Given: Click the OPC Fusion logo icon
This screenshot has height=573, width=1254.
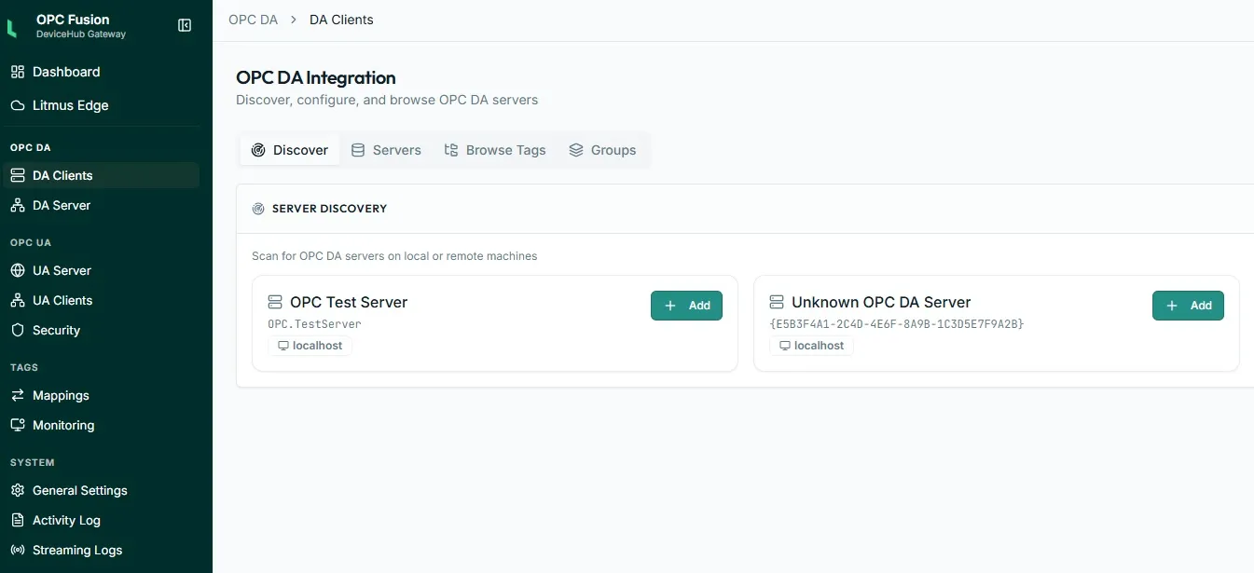Looking at the screenshot, I should [x=12, y=27].
